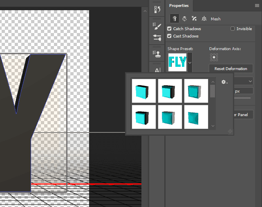The width and height of the screenshot is (262, 207).
Task: Click the Coordinates properties icon
Action: point(204,19)
